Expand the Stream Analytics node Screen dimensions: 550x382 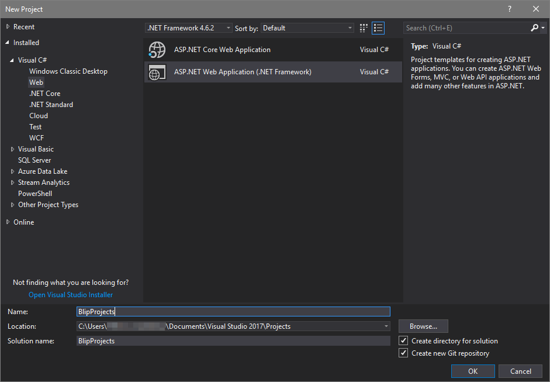coord(13,183)
